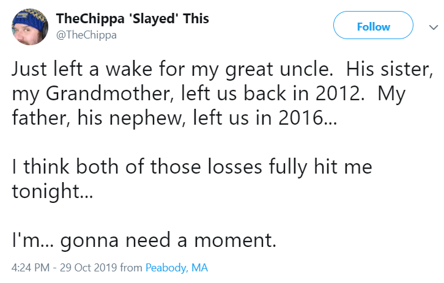Open the tweet options chevron menu
Viewport: 444px width, 283px height.
(433, 28)
